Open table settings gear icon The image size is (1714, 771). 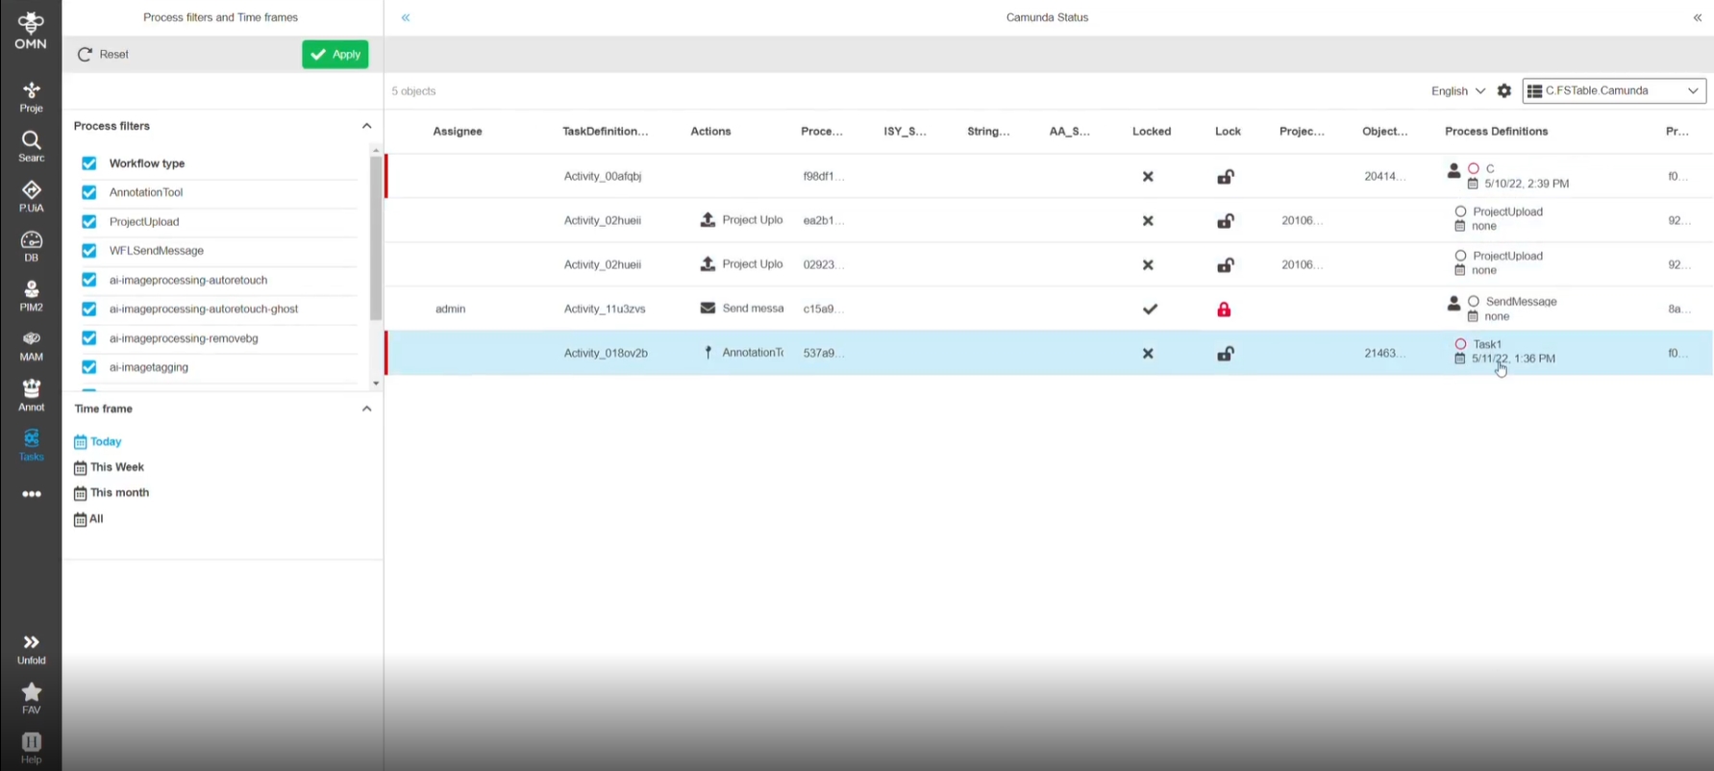pyautogui.click(x=1504, y=91)
